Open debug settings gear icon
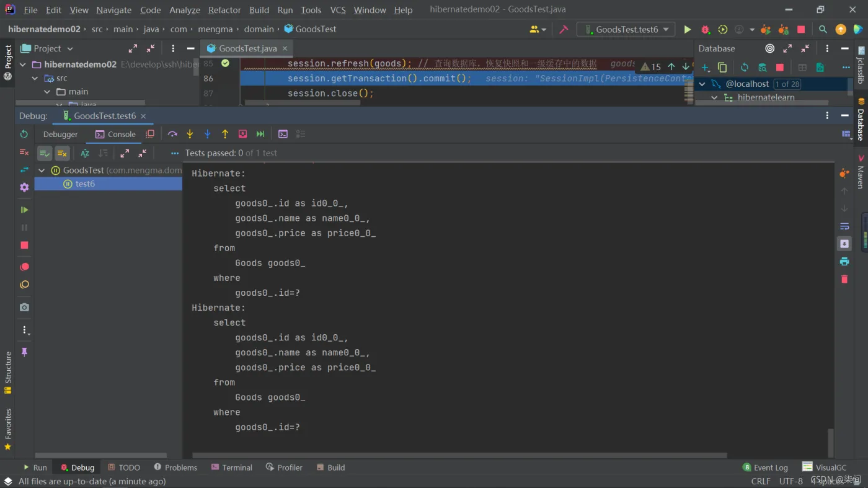Viewport: 868px width, 488px height. click(x=24, y=187)
